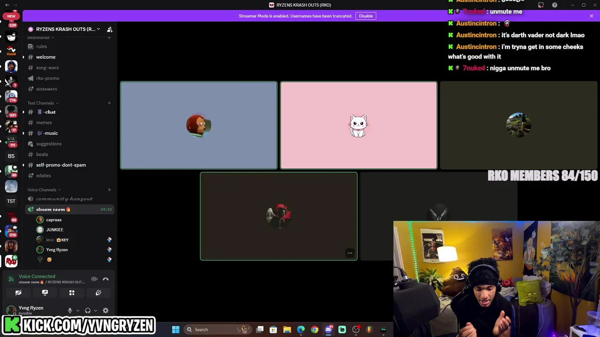Launch Google Chrome from taskbar
Image resolution: width=600 pixels, height=337 pixels.
coord(315,330)
